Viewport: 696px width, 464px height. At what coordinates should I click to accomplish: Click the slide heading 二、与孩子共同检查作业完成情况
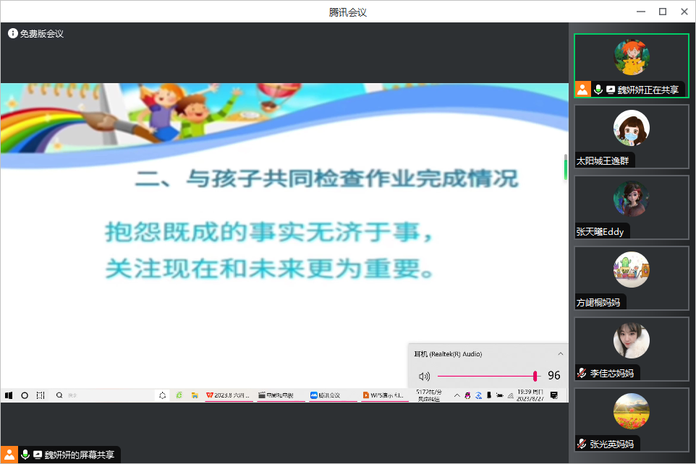(327, 179)
